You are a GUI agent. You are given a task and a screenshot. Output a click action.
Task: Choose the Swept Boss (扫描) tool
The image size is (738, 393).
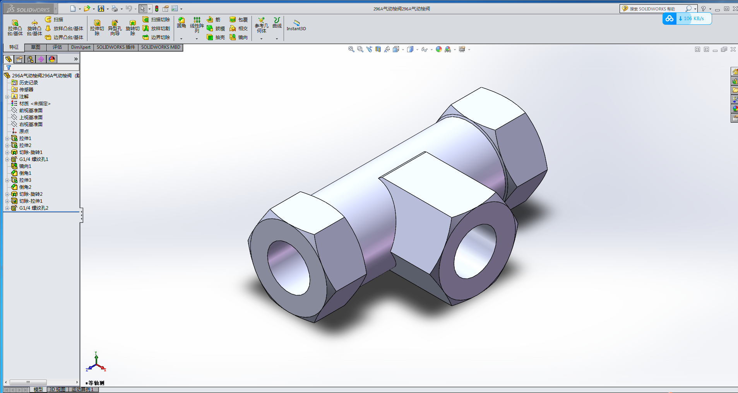pos(54,19)
